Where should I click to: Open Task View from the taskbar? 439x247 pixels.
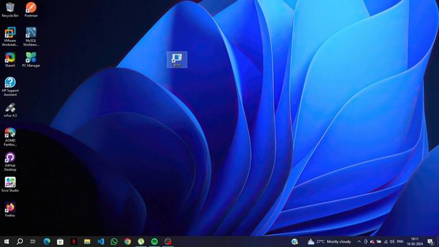33,242
